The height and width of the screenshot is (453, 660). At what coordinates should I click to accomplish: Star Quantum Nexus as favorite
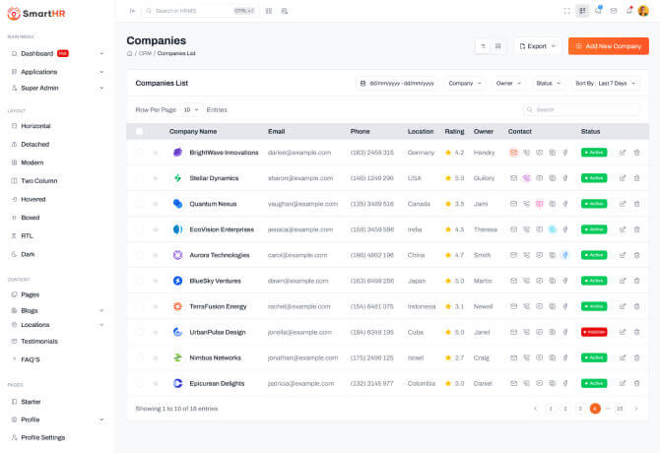(155, 204)
